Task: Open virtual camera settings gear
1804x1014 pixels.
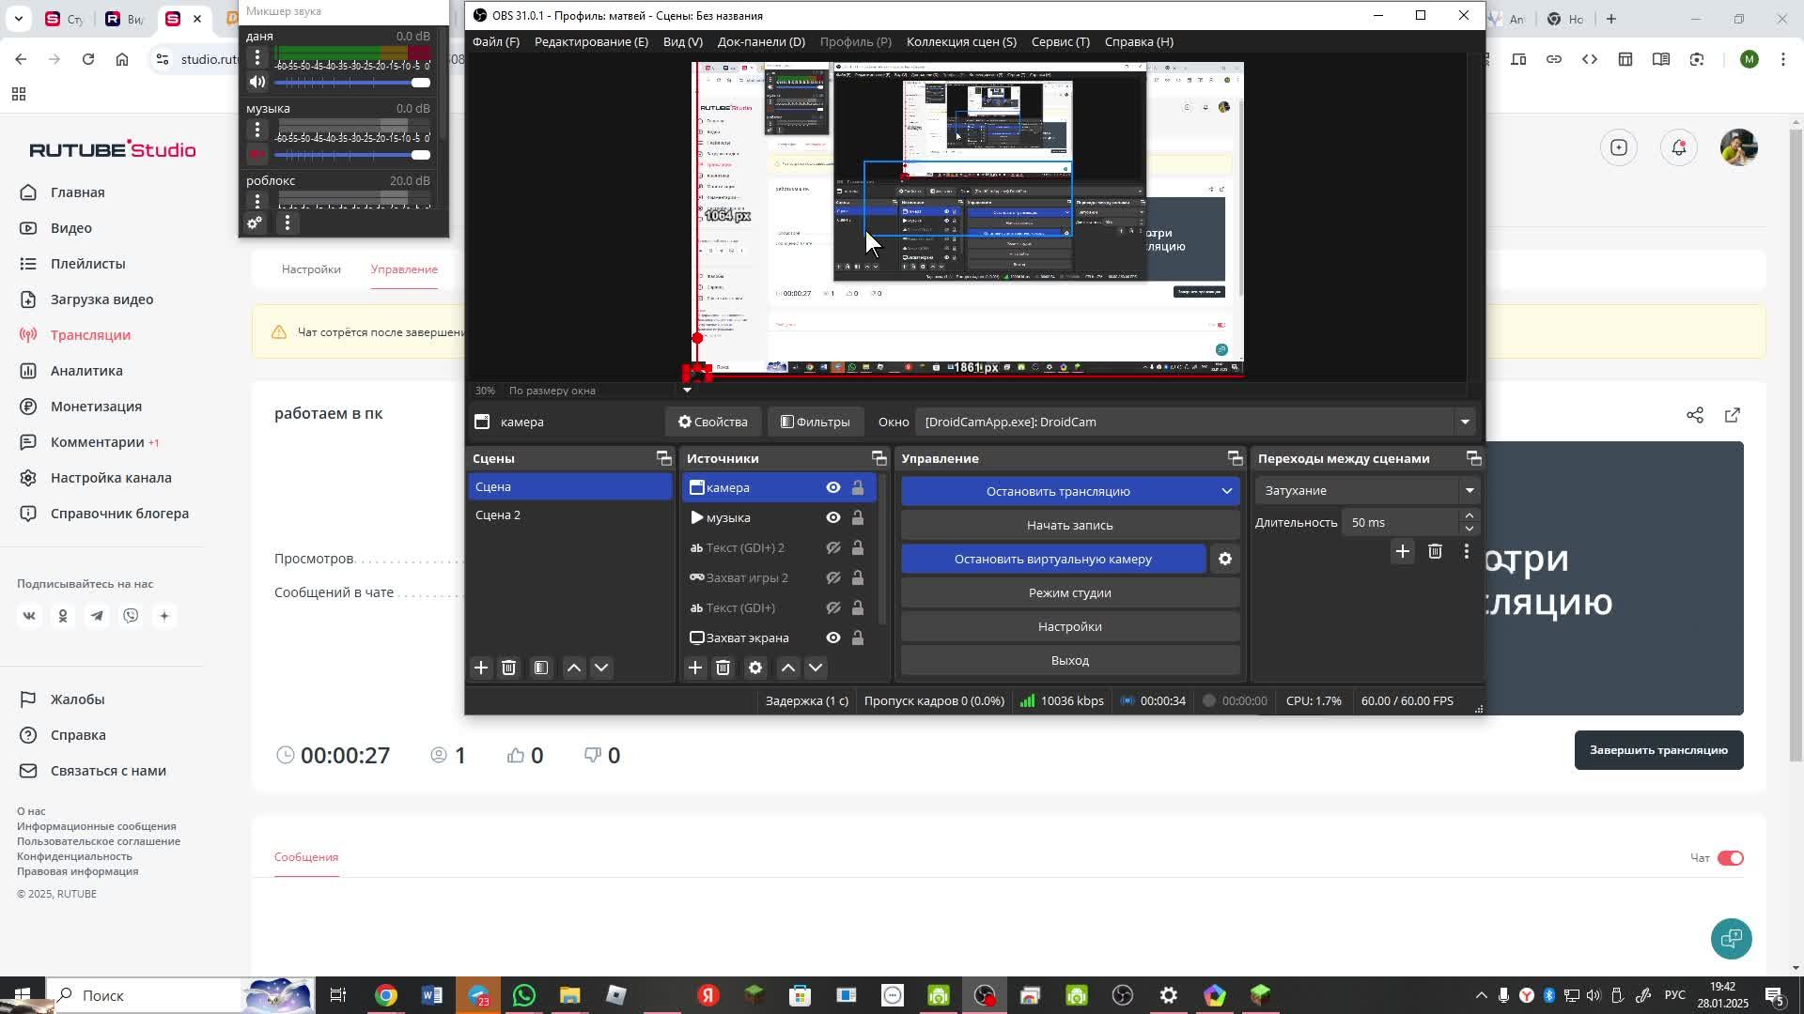Action: 1225,559
